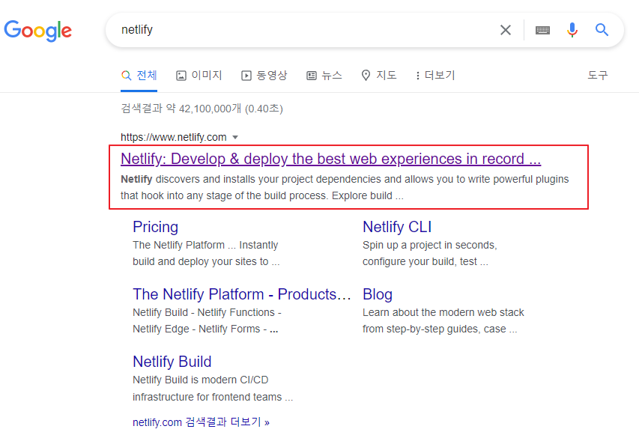The width and height of the screenshot is (639, 444).
Task: Submit search with magnifier icon
Action: [602, 30]
